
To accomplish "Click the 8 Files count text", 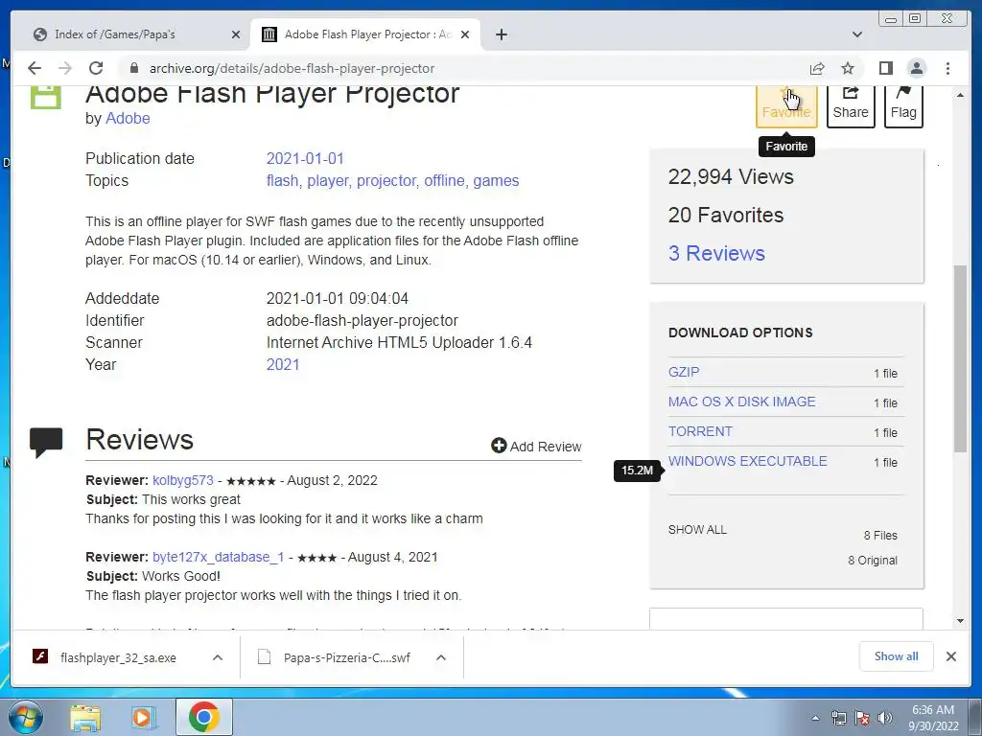I will click(880, 536).
